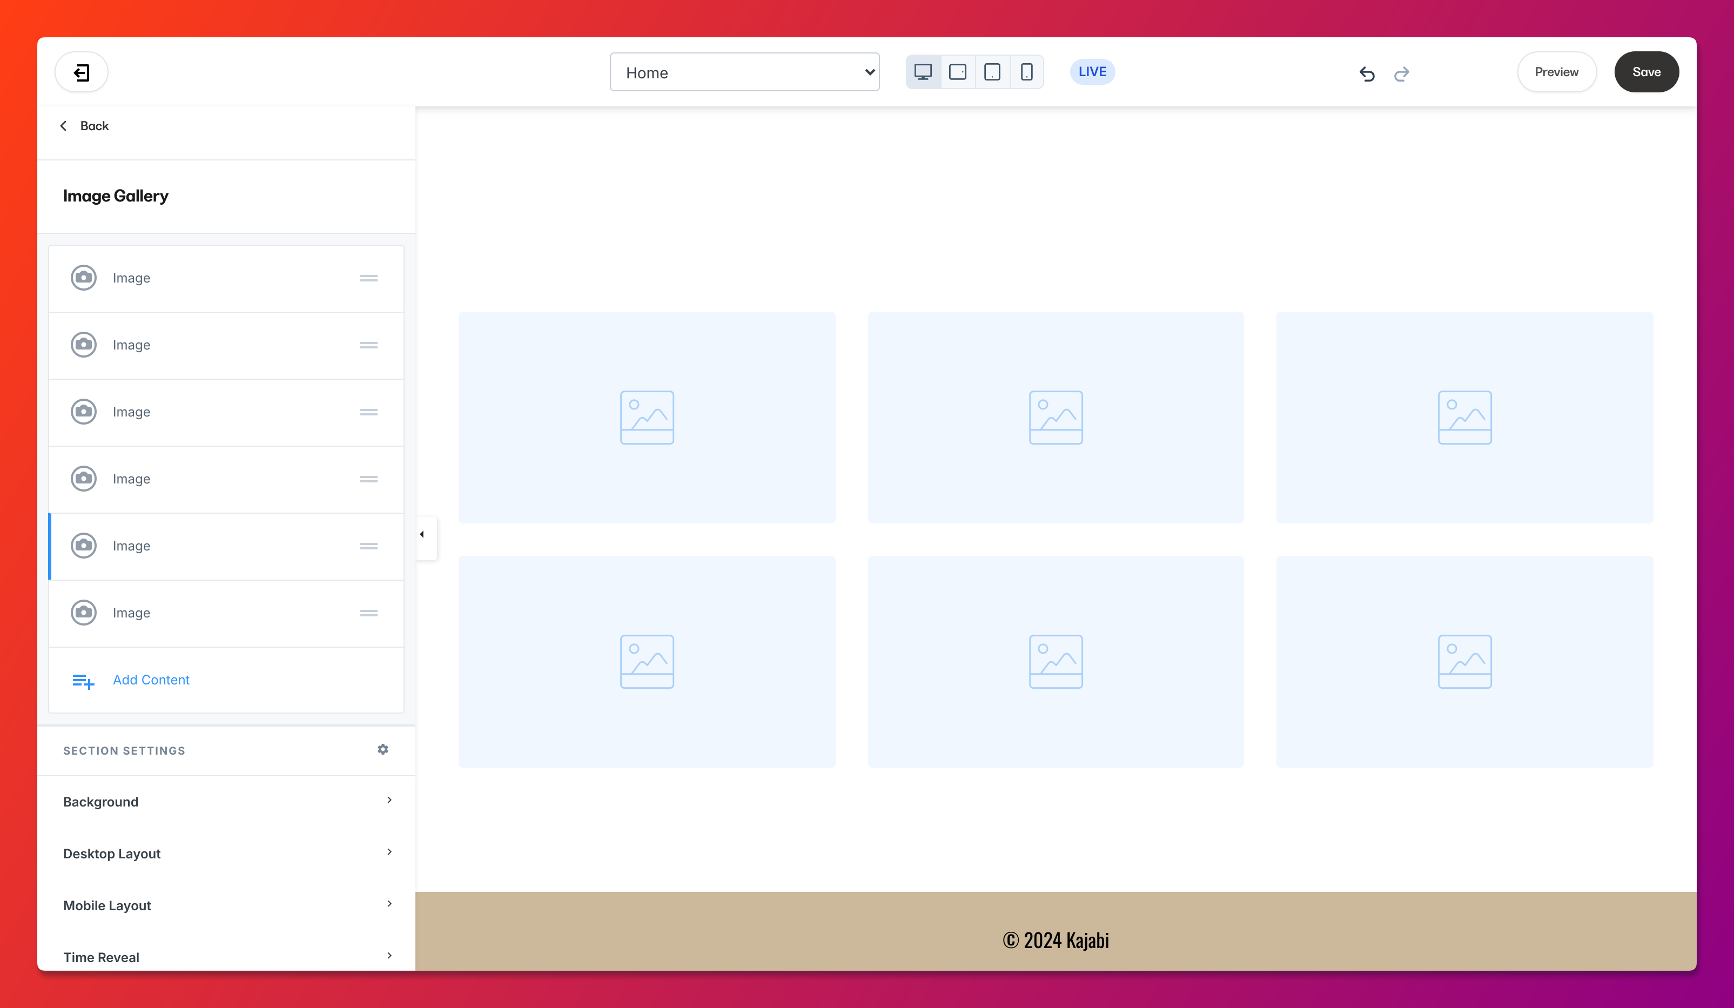Viewport: 1734px width, 1008px height.
Task: Select the bottom-right gallery image placeholder
Action: (1464, 661)
